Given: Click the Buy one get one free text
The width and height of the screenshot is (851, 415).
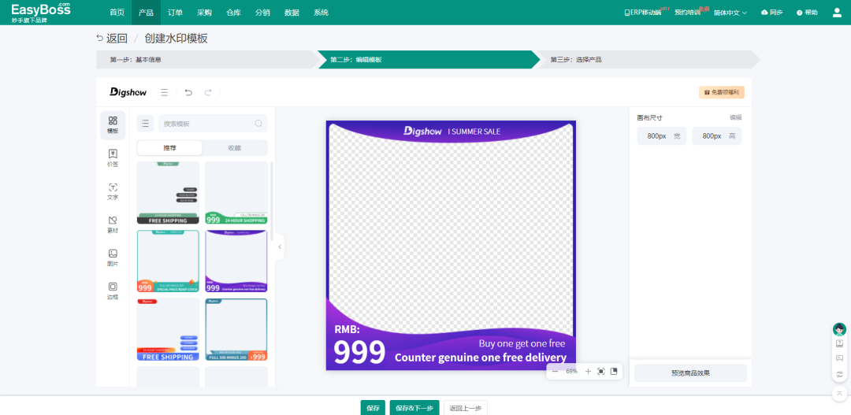Looking at the screenshot, I should pyautogui.click(x=522, y=343).
